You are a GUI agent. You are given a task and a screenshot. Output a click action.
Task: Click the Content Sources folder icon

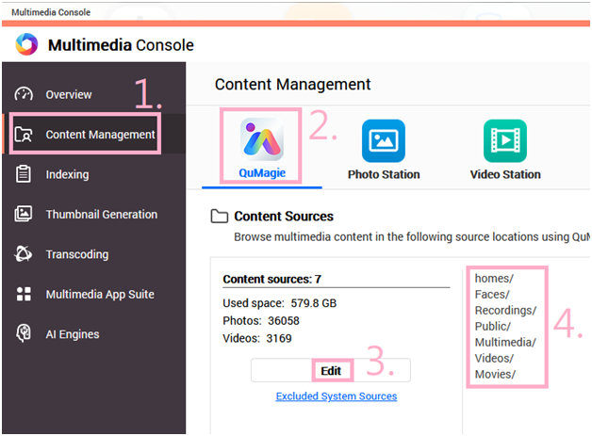point(219,217)
